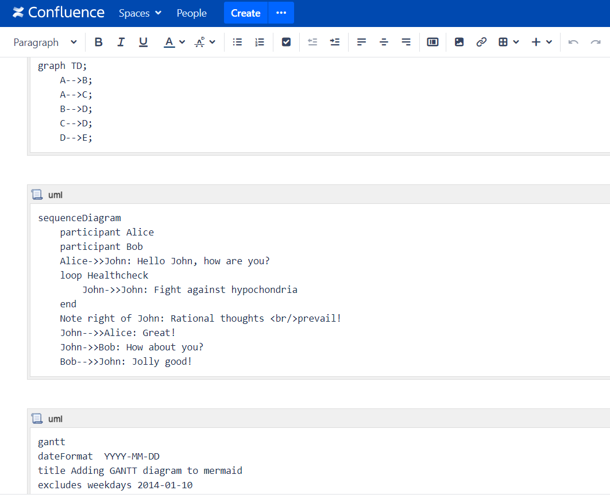Undo the last change
610x498 pixels.
click(x=573, y=41)
